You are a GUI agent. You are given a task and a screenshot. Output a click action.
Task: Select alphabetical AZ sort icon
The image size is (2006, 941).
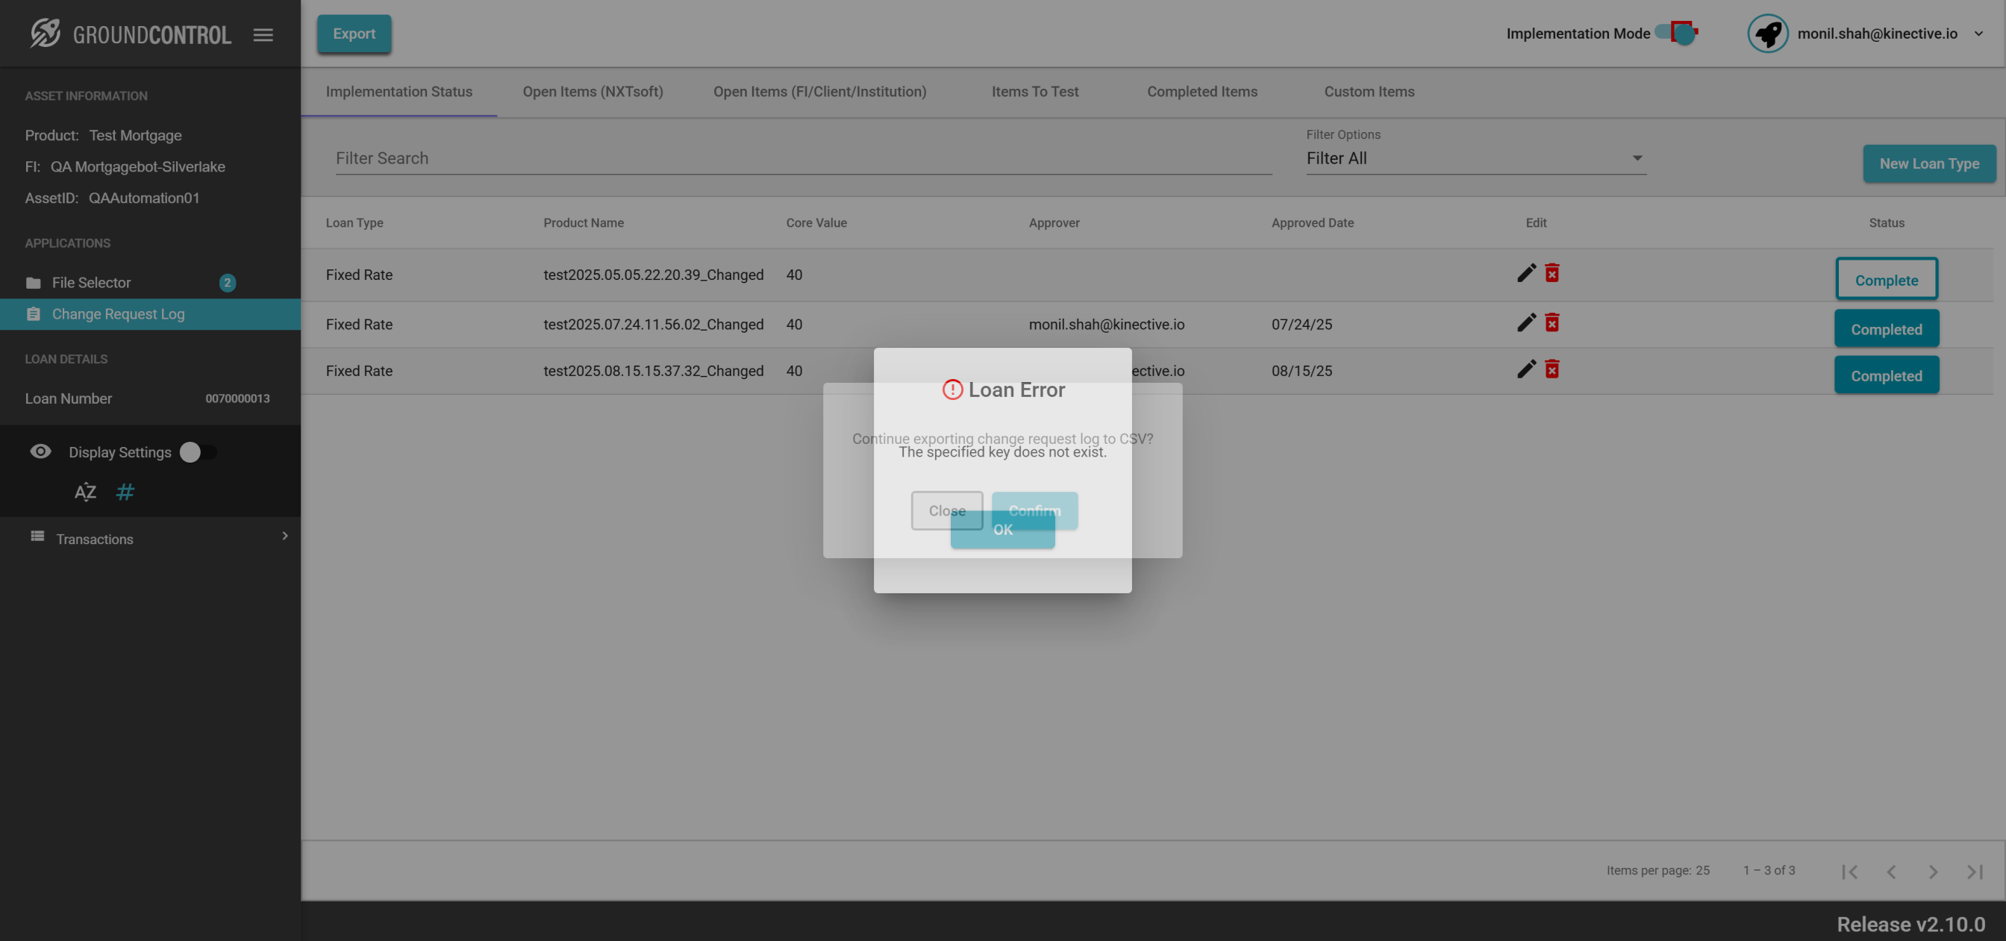point(85,493)
